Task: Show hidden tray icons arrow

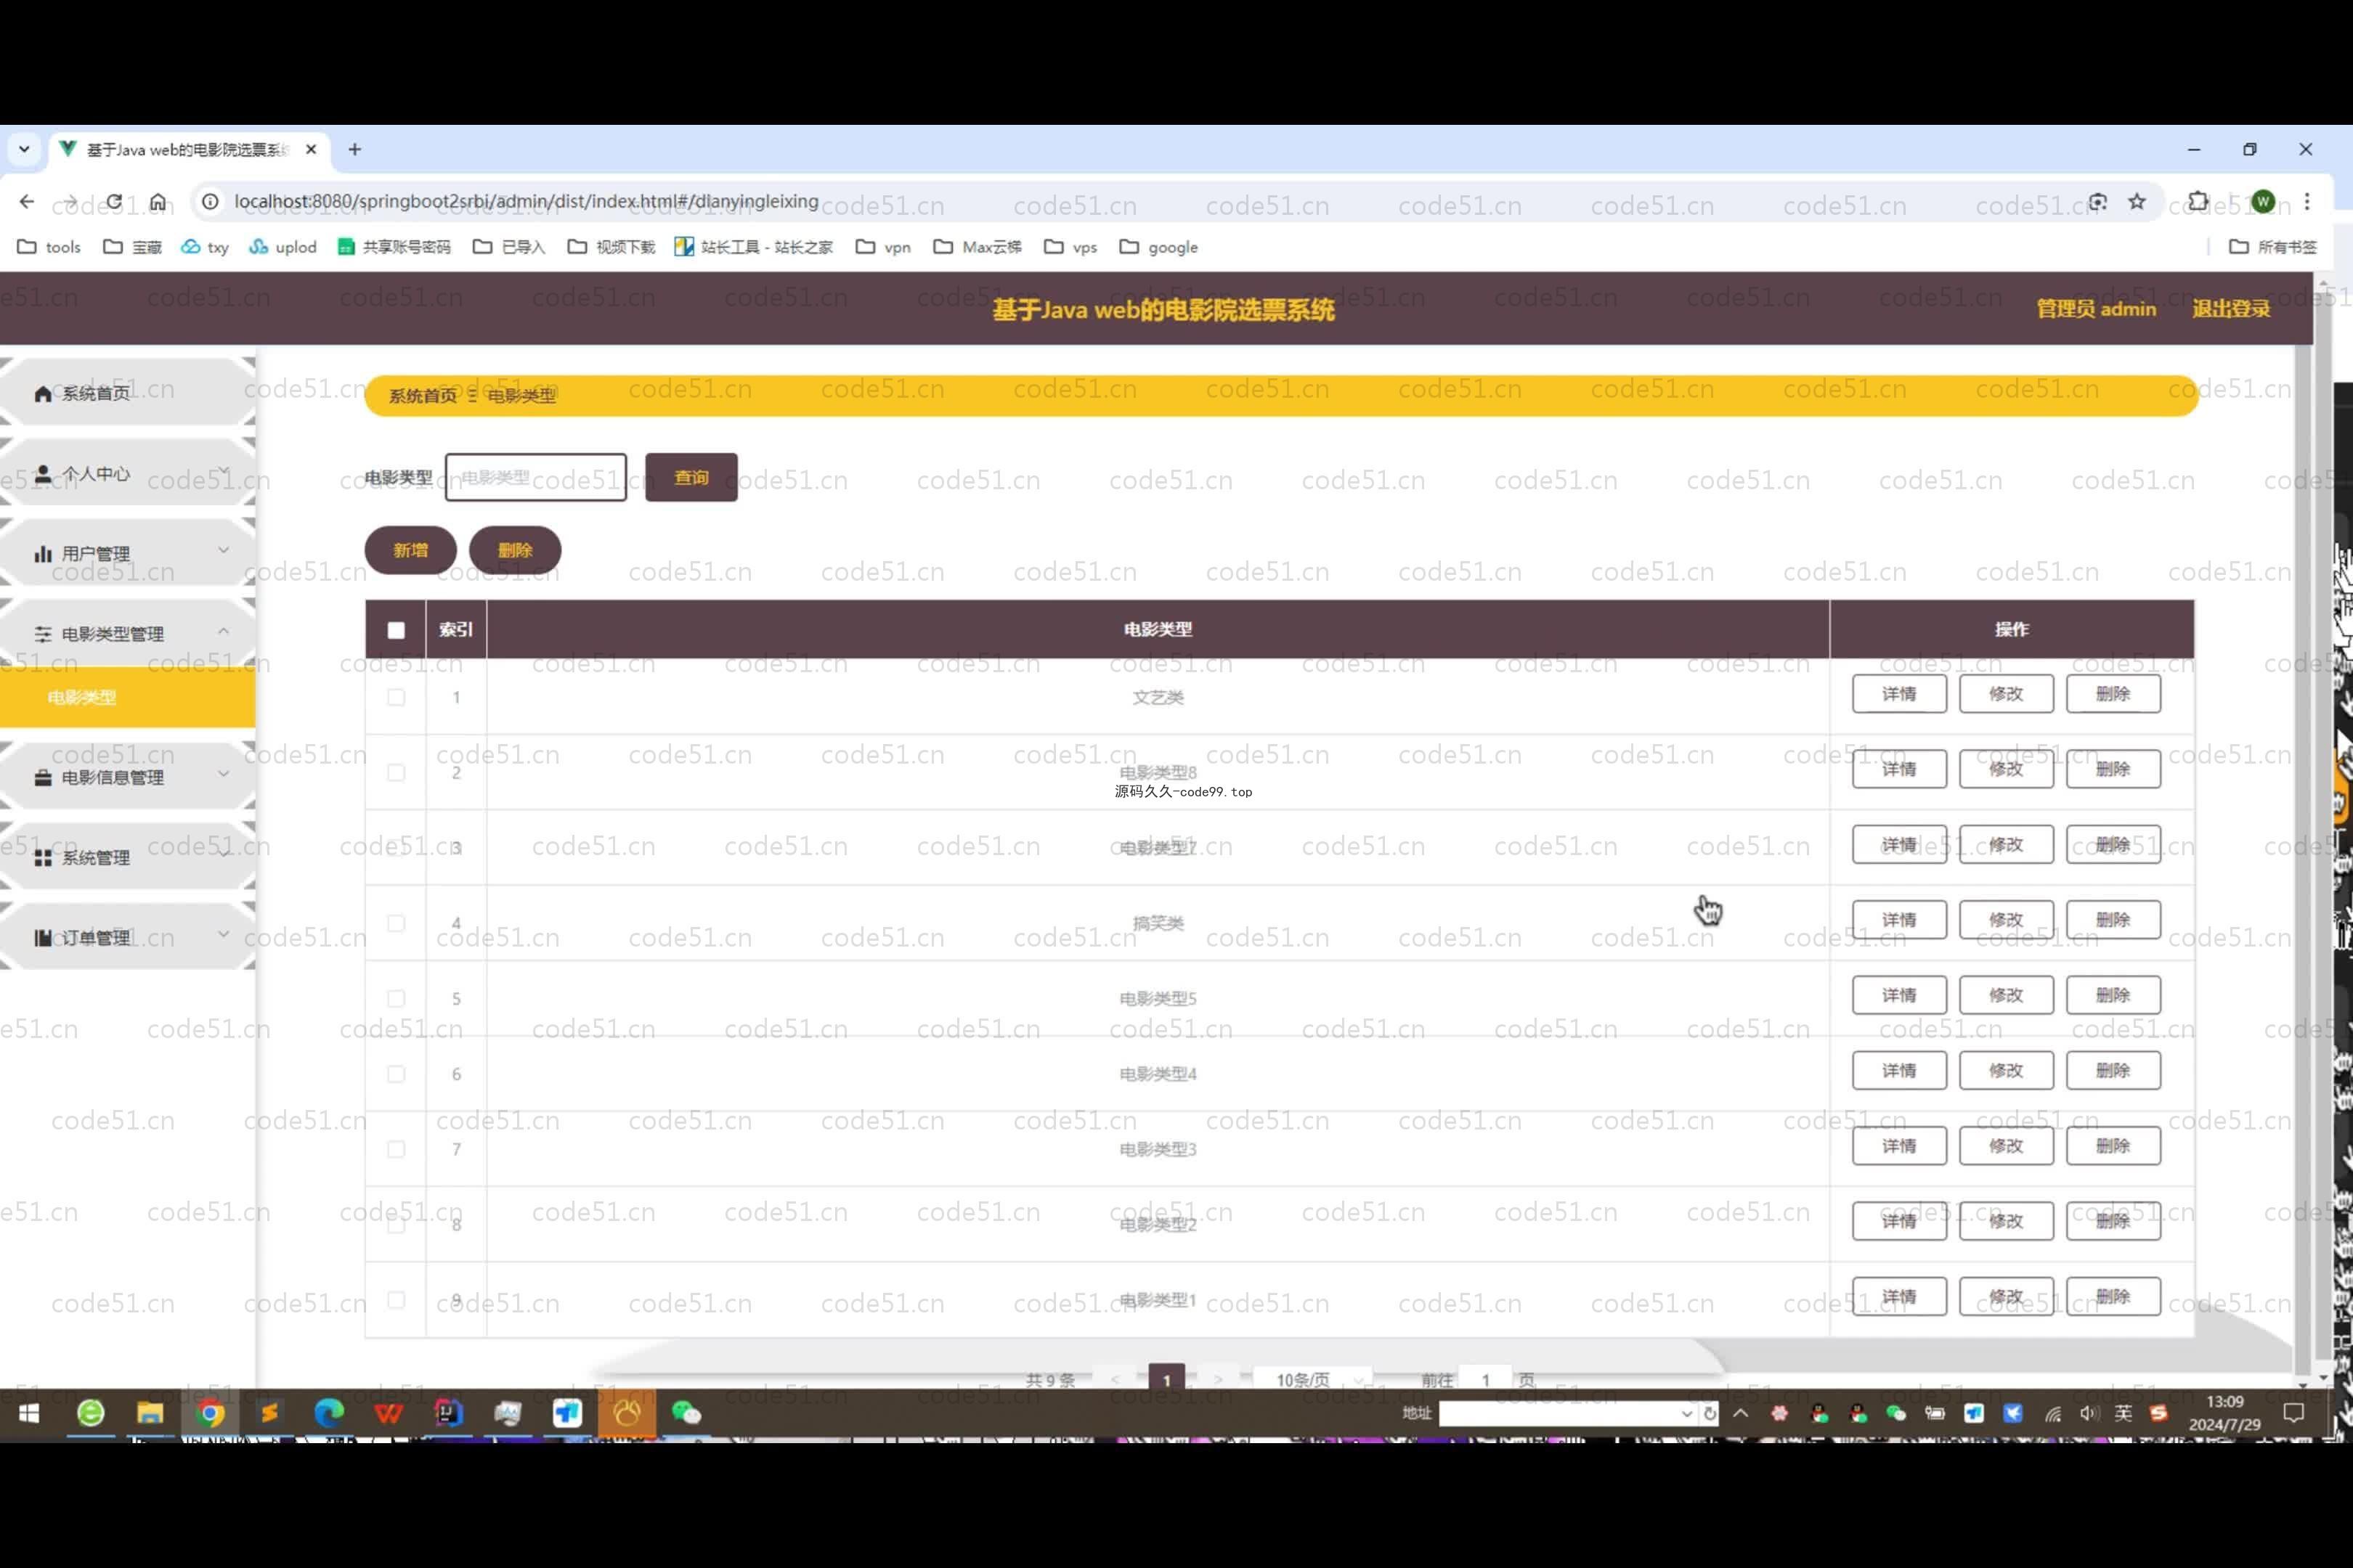Action: coord(1741,1413)
